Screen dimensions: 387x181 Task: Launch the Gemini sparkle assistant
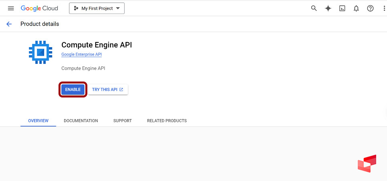point(328,8)
